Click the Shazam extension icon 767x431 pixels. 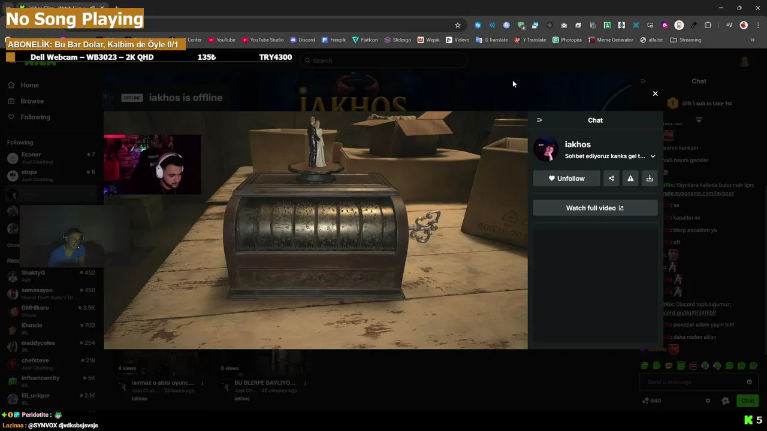point(478,25)
